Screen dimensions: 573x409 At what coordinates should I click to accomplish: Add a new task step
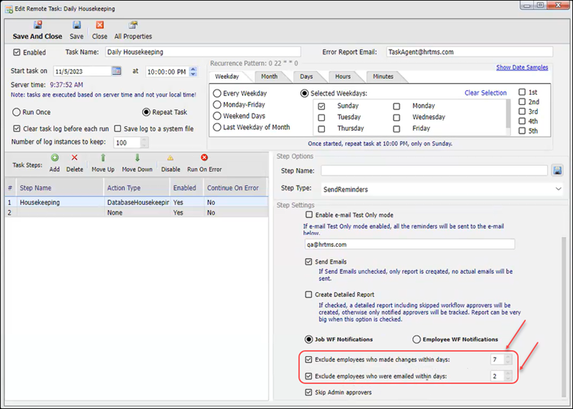point(54,157)
